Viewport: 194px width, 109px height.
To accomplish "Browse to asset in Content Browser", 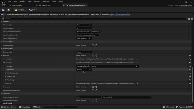I will [9, 10].
